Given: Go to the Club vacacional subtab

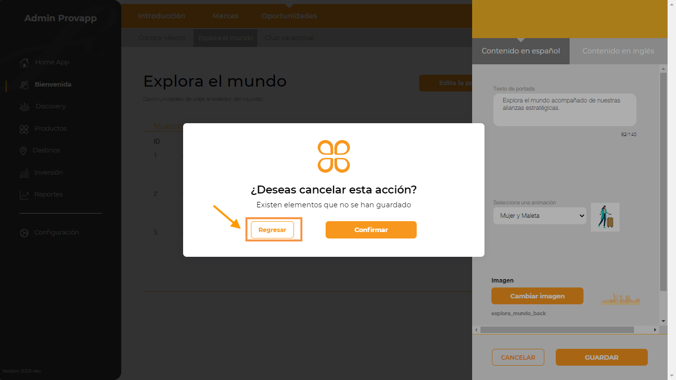Looking at the screenshot, I should point(289,38).
